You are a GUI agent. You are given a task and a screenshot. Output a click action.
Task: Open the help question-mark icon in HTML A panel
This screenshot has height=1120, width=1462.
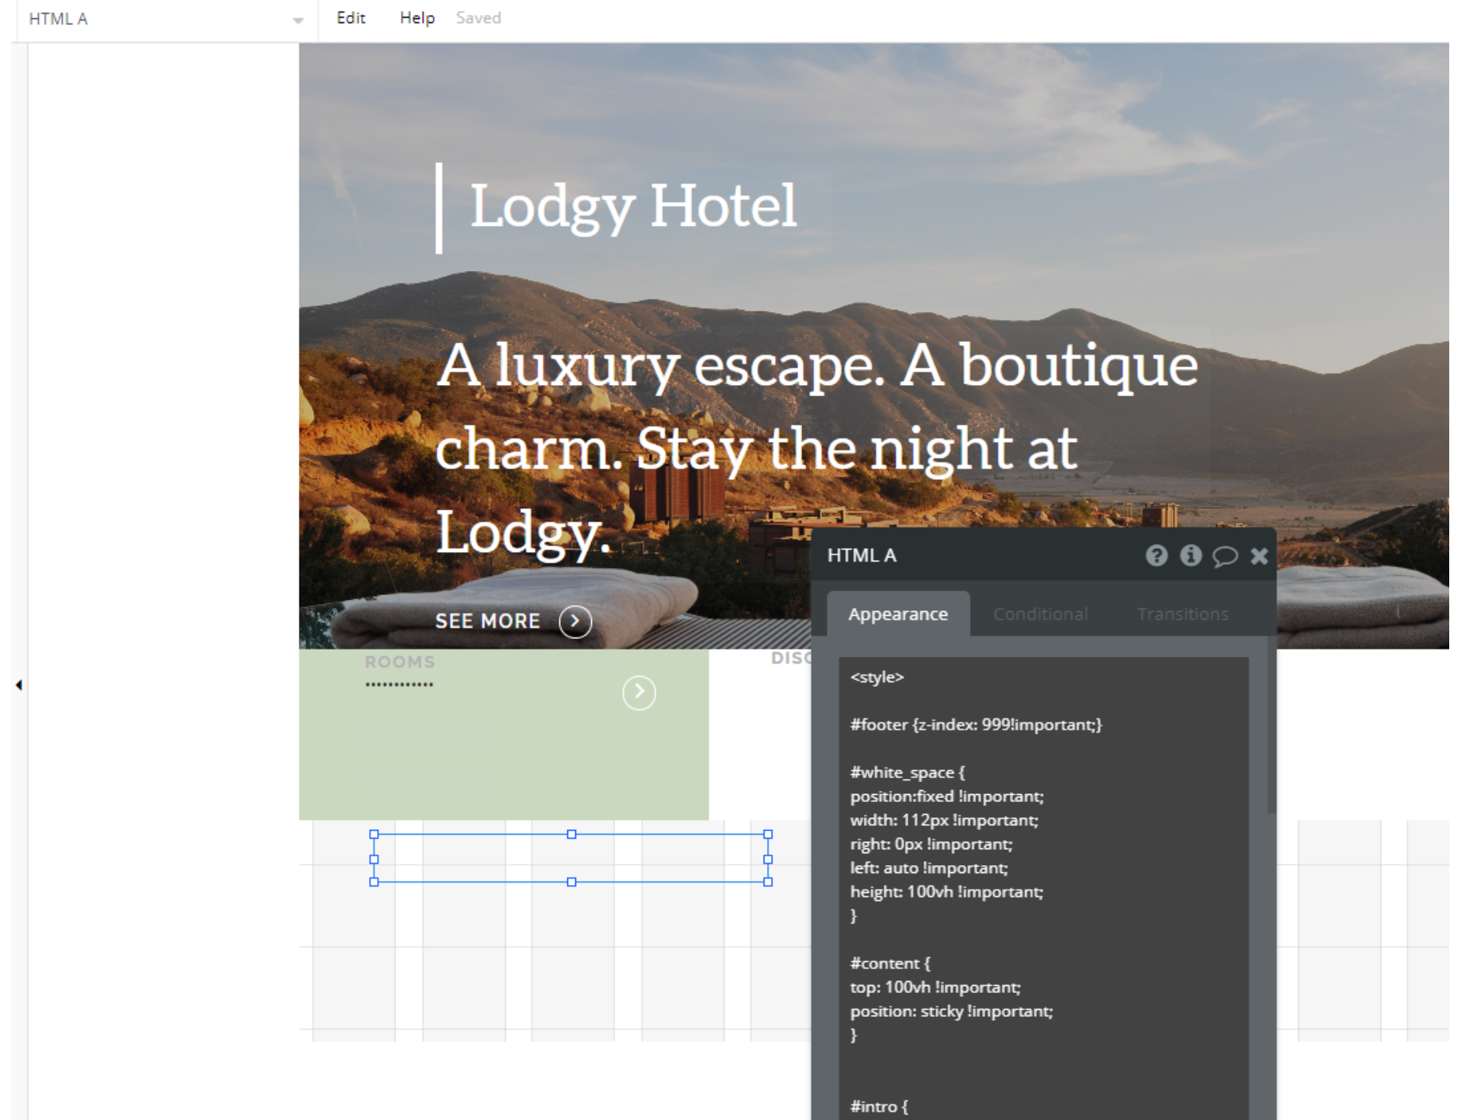pyautogui.click(x=1156, y=555)
